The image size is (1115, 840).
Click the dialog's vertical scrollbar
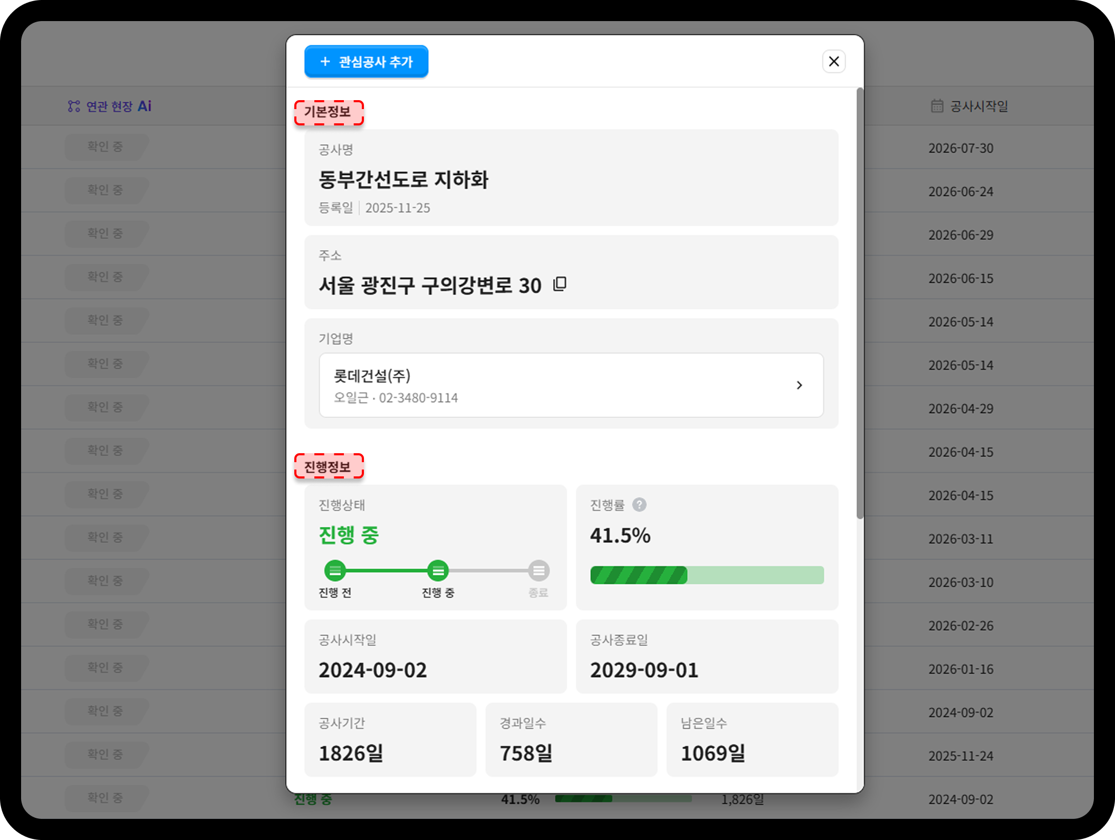(860, 303)
